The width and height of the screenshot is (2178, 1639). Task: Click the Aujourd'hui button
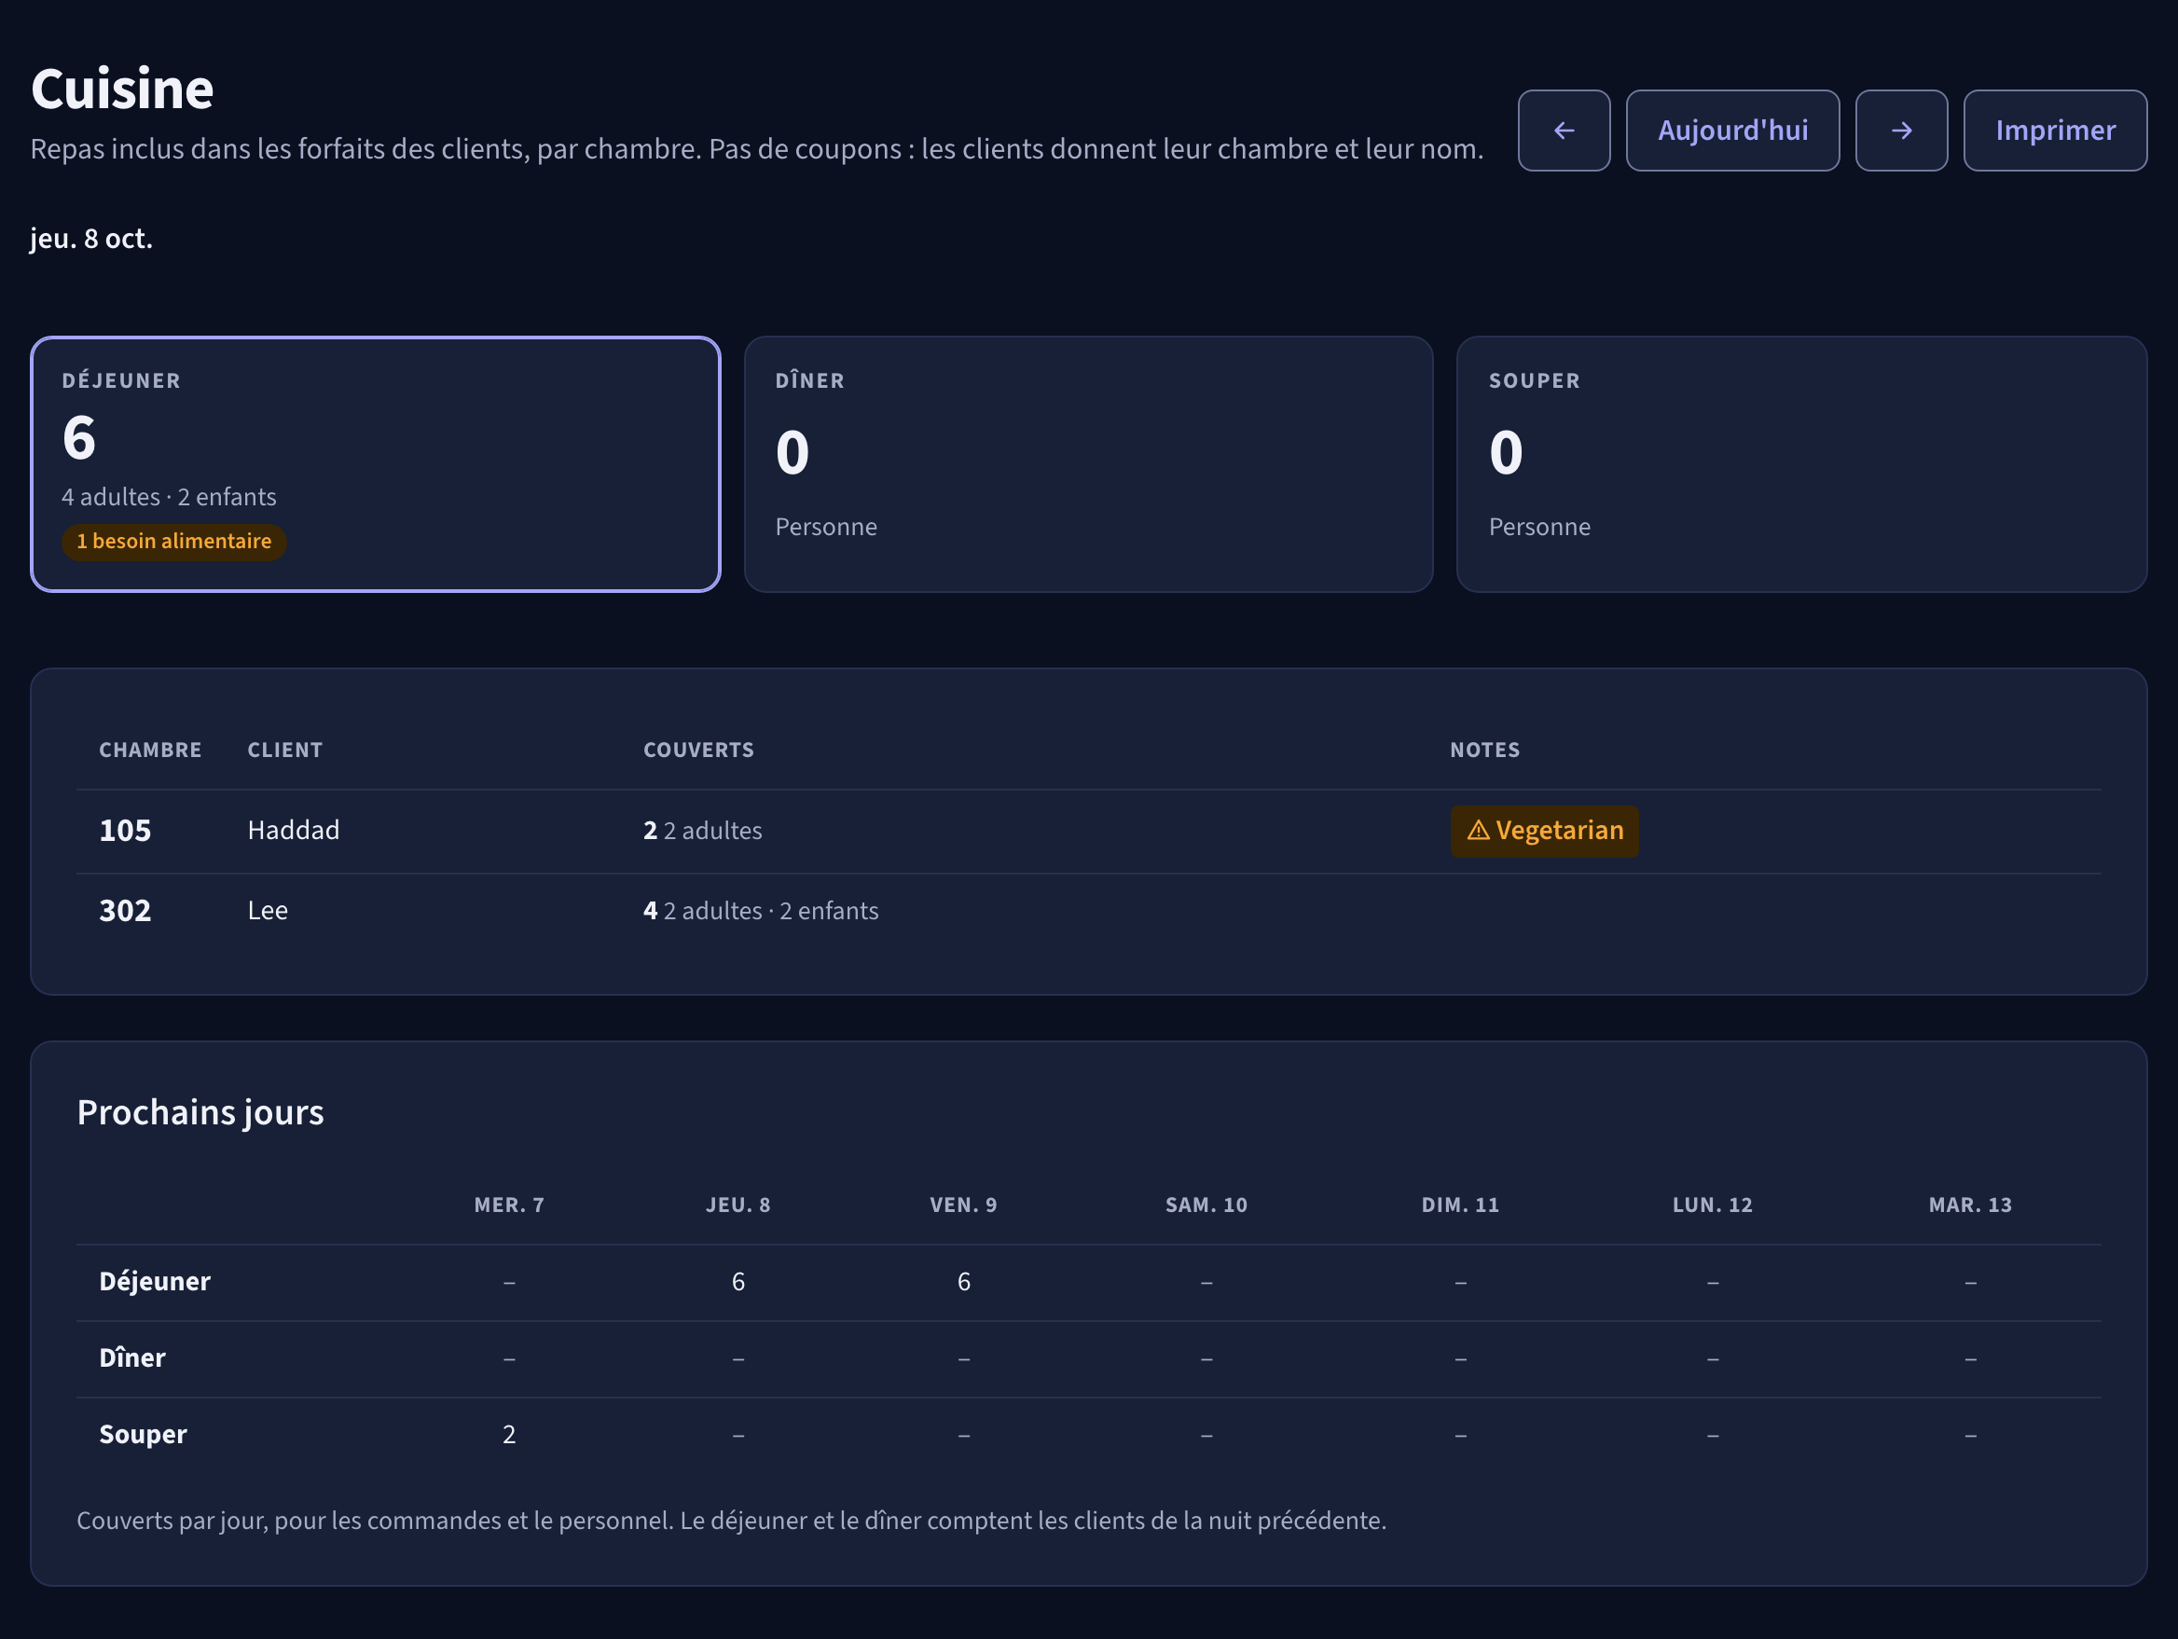[1732, 131]
